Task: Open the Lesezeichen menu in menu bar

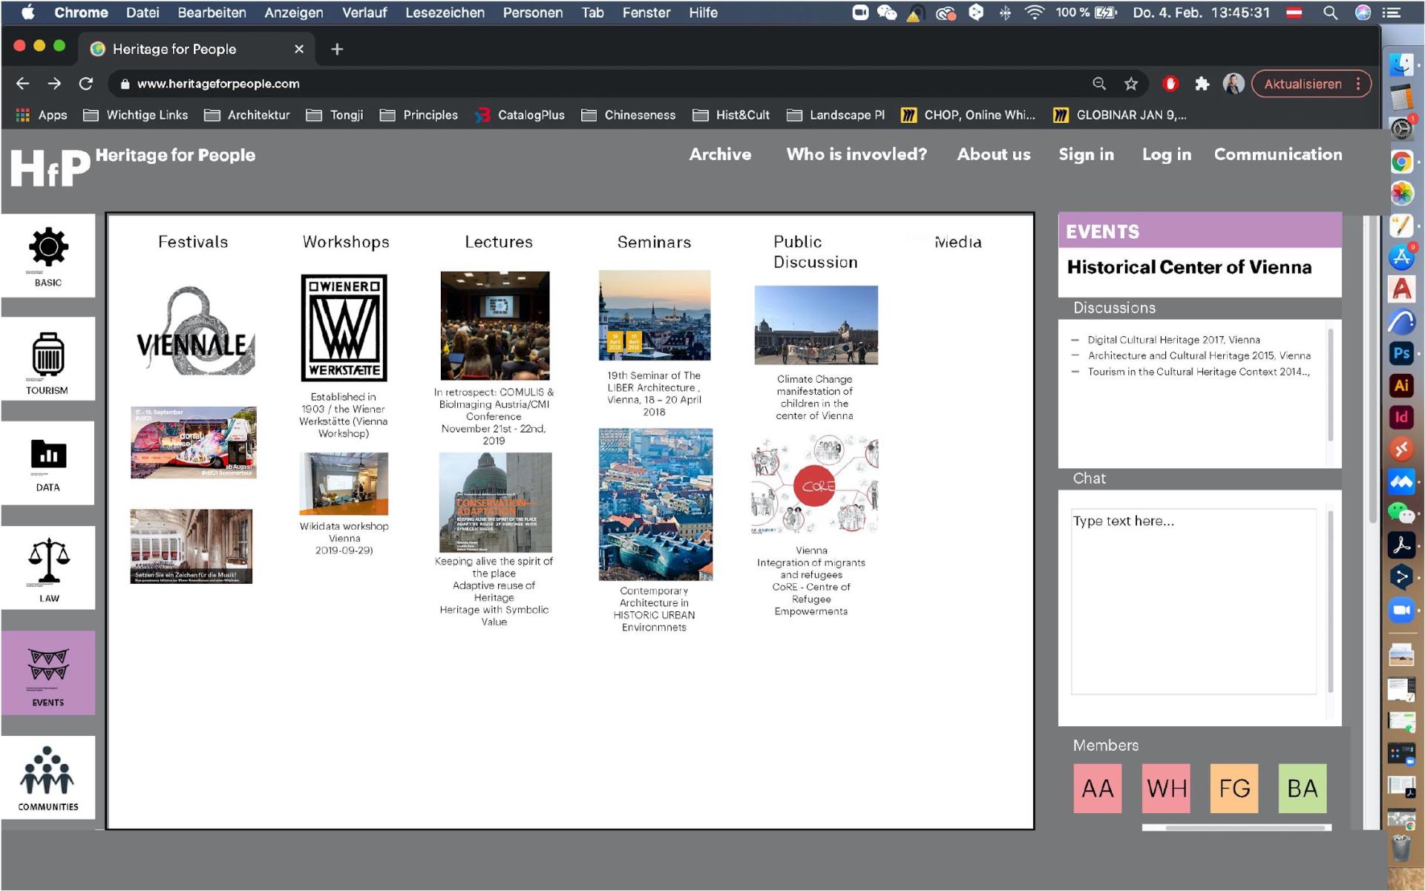Action: click(x=444, y=13)
